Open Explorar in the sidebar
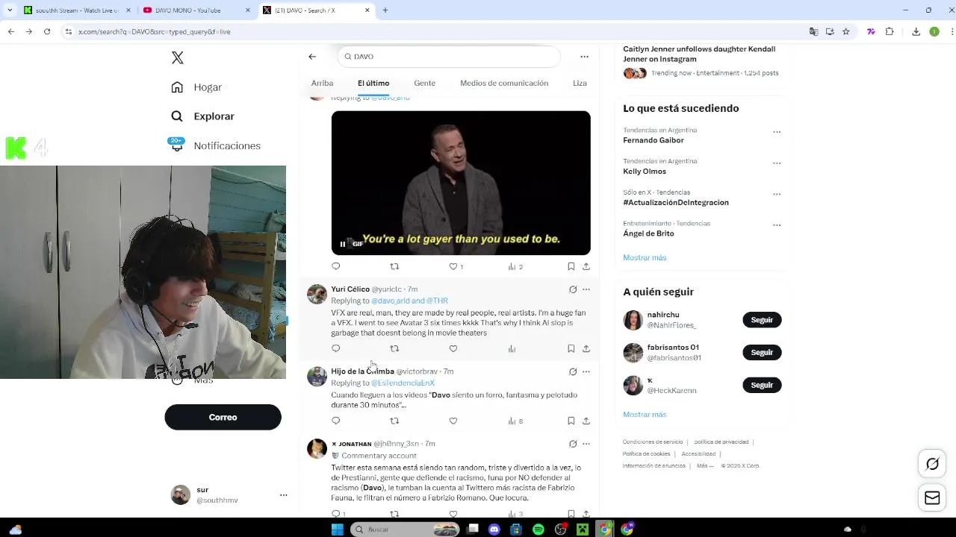 [x=202, y=116]
